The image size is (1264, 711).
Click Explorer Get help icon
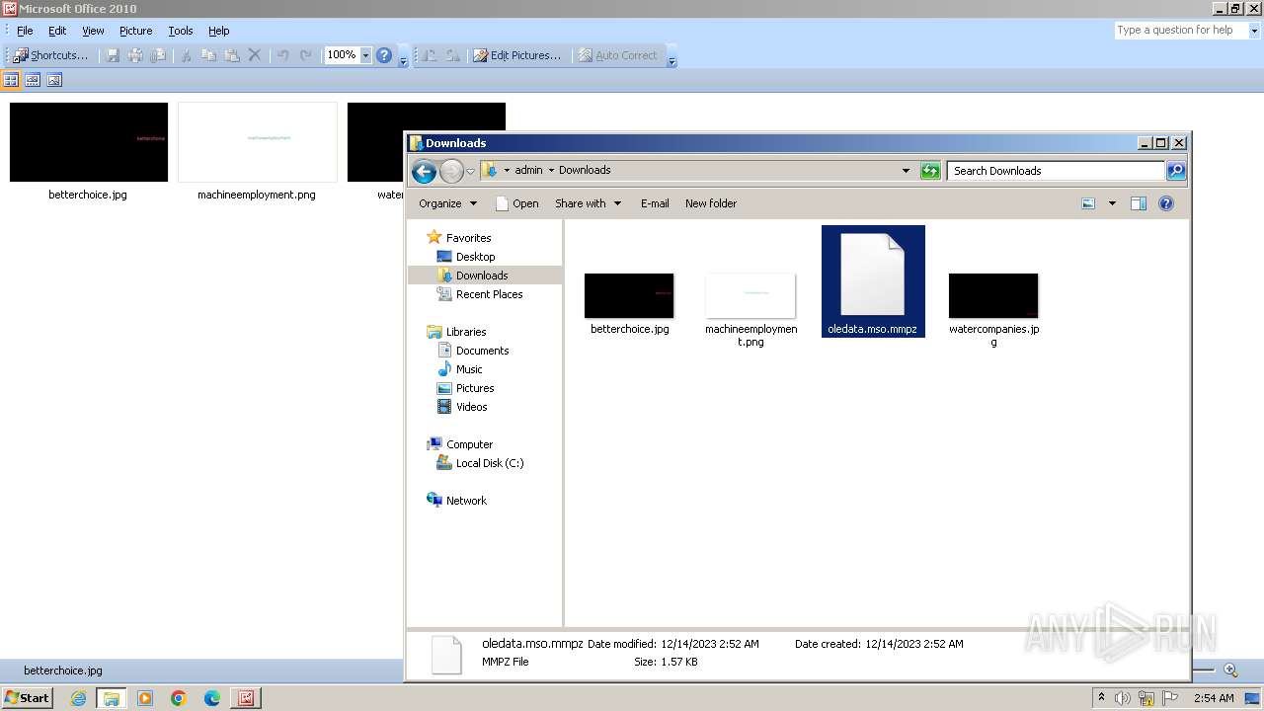(x=1166, y=203)
